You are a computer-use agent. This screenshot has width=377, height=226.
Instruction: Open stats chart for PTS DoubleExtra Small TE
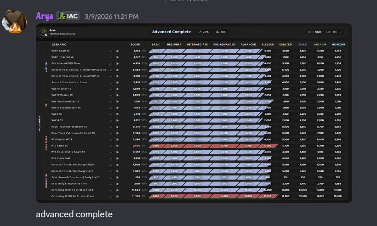click(x=111, y=152)
